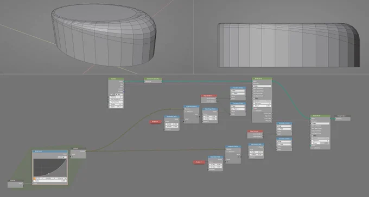Select the small node in the bottom-left corner
This screenshot has width=369, height=197.
[16, 184]
